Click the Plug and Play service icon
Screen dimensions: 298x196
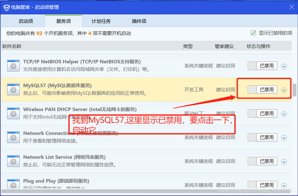[13, 184]
